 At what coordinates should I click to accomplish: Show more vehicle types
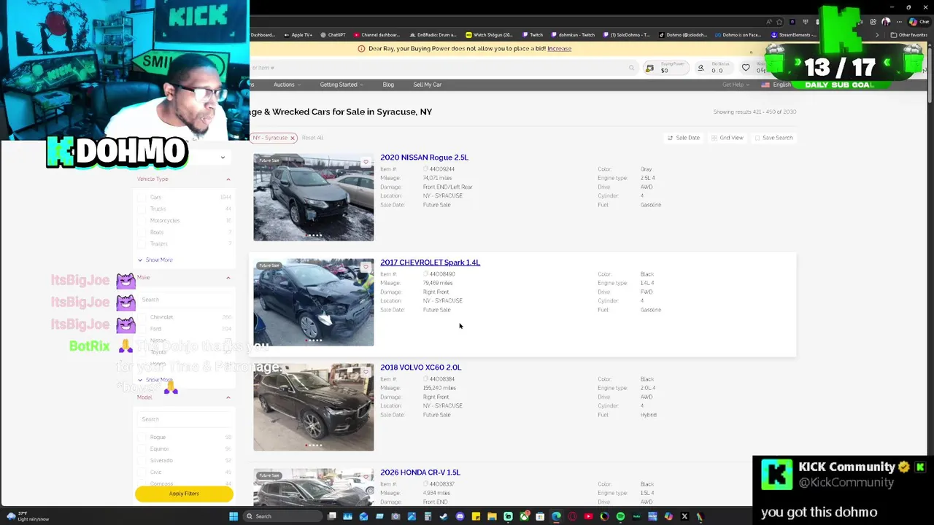tap(155, 260)
